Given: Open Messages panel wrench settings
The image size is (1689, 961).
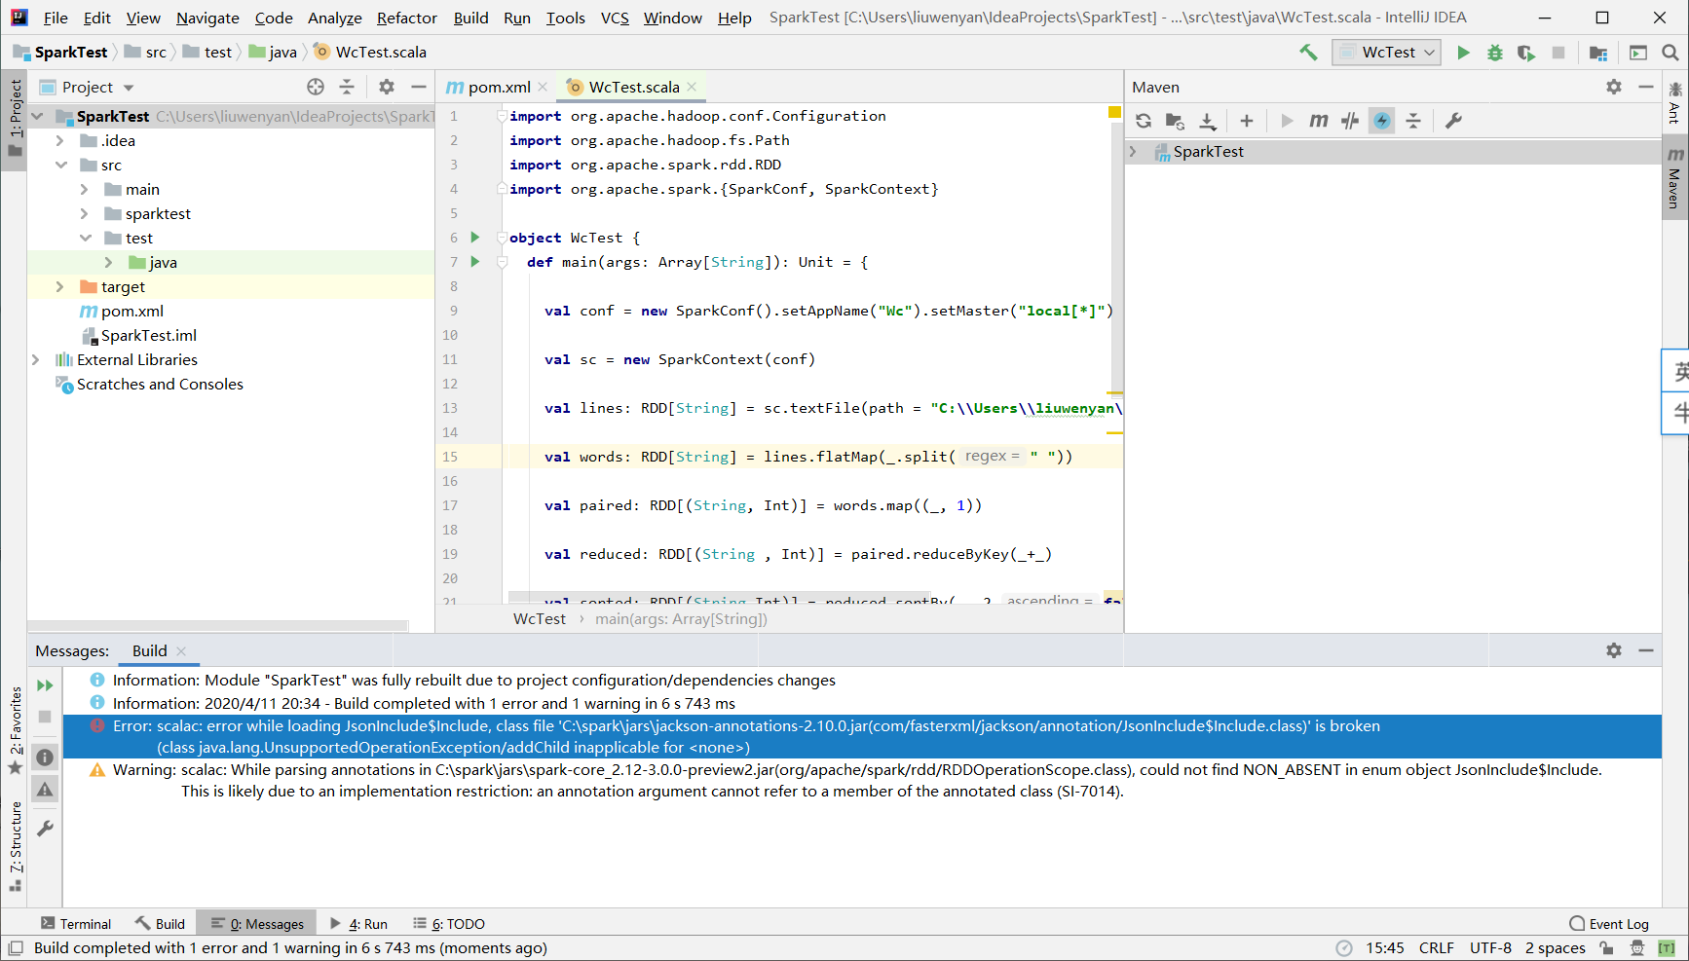Looking at the screenshot, I should [x=45, y=829].
